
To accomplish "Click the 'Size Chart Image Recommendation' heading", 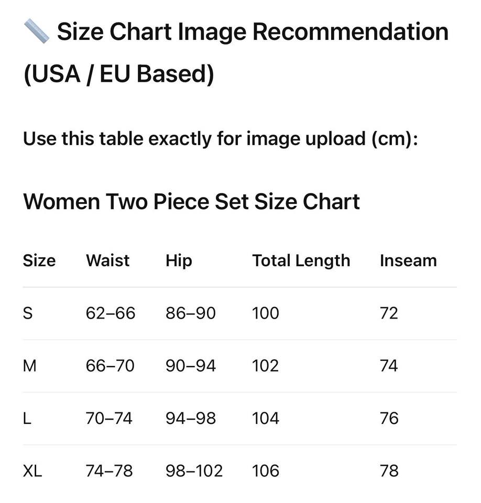I will 253,31.
